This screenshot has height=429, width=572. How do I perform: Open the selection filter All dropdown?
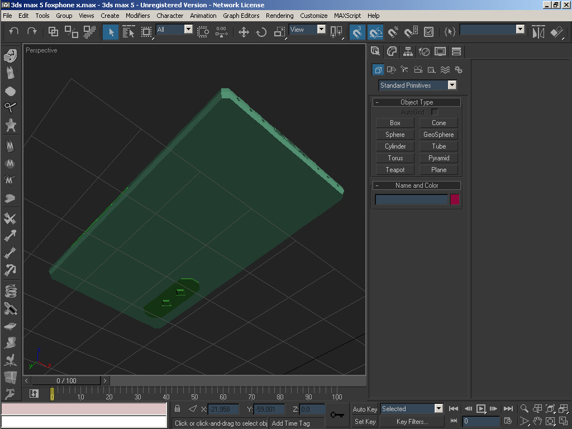click(188, 29)
